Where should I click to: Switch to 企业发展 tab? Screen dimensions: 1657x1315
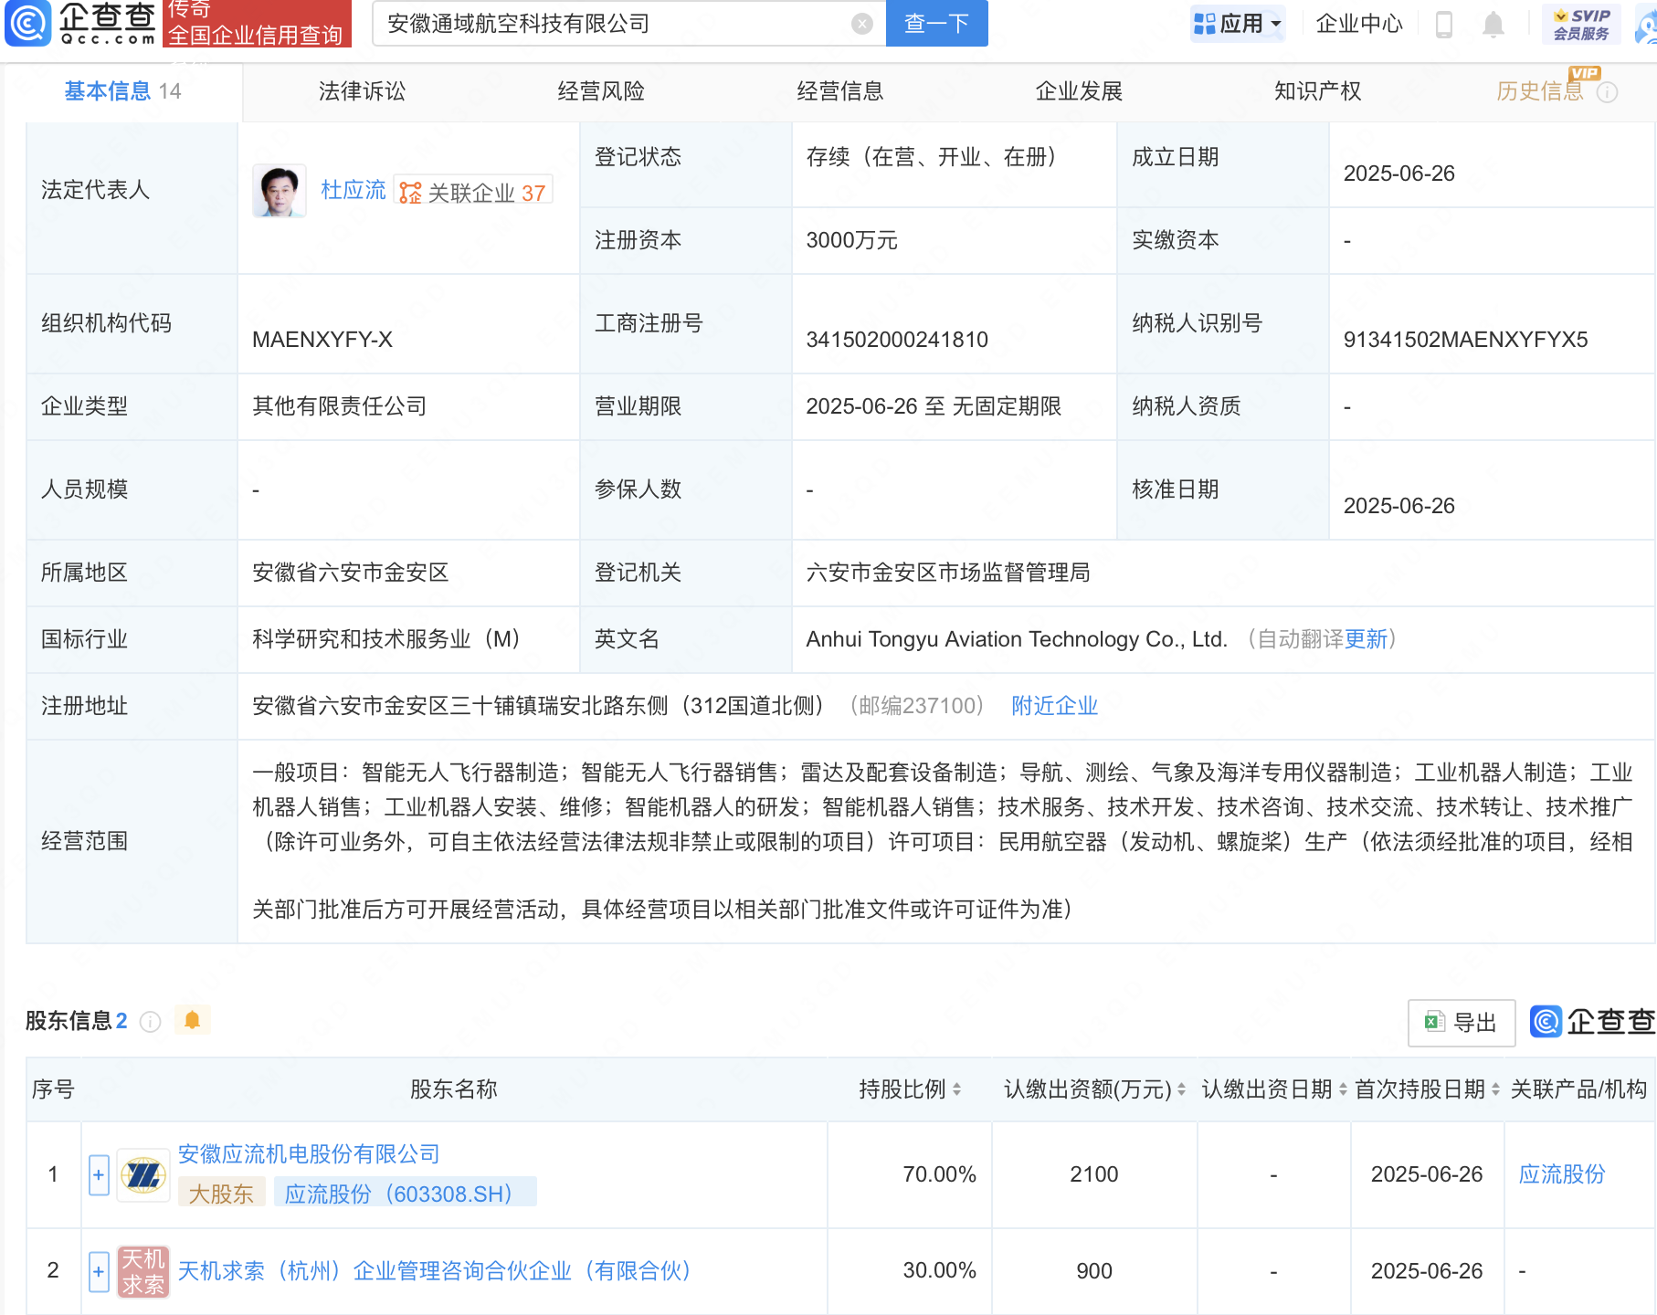pyautogui.click(x=1079, y=91)
